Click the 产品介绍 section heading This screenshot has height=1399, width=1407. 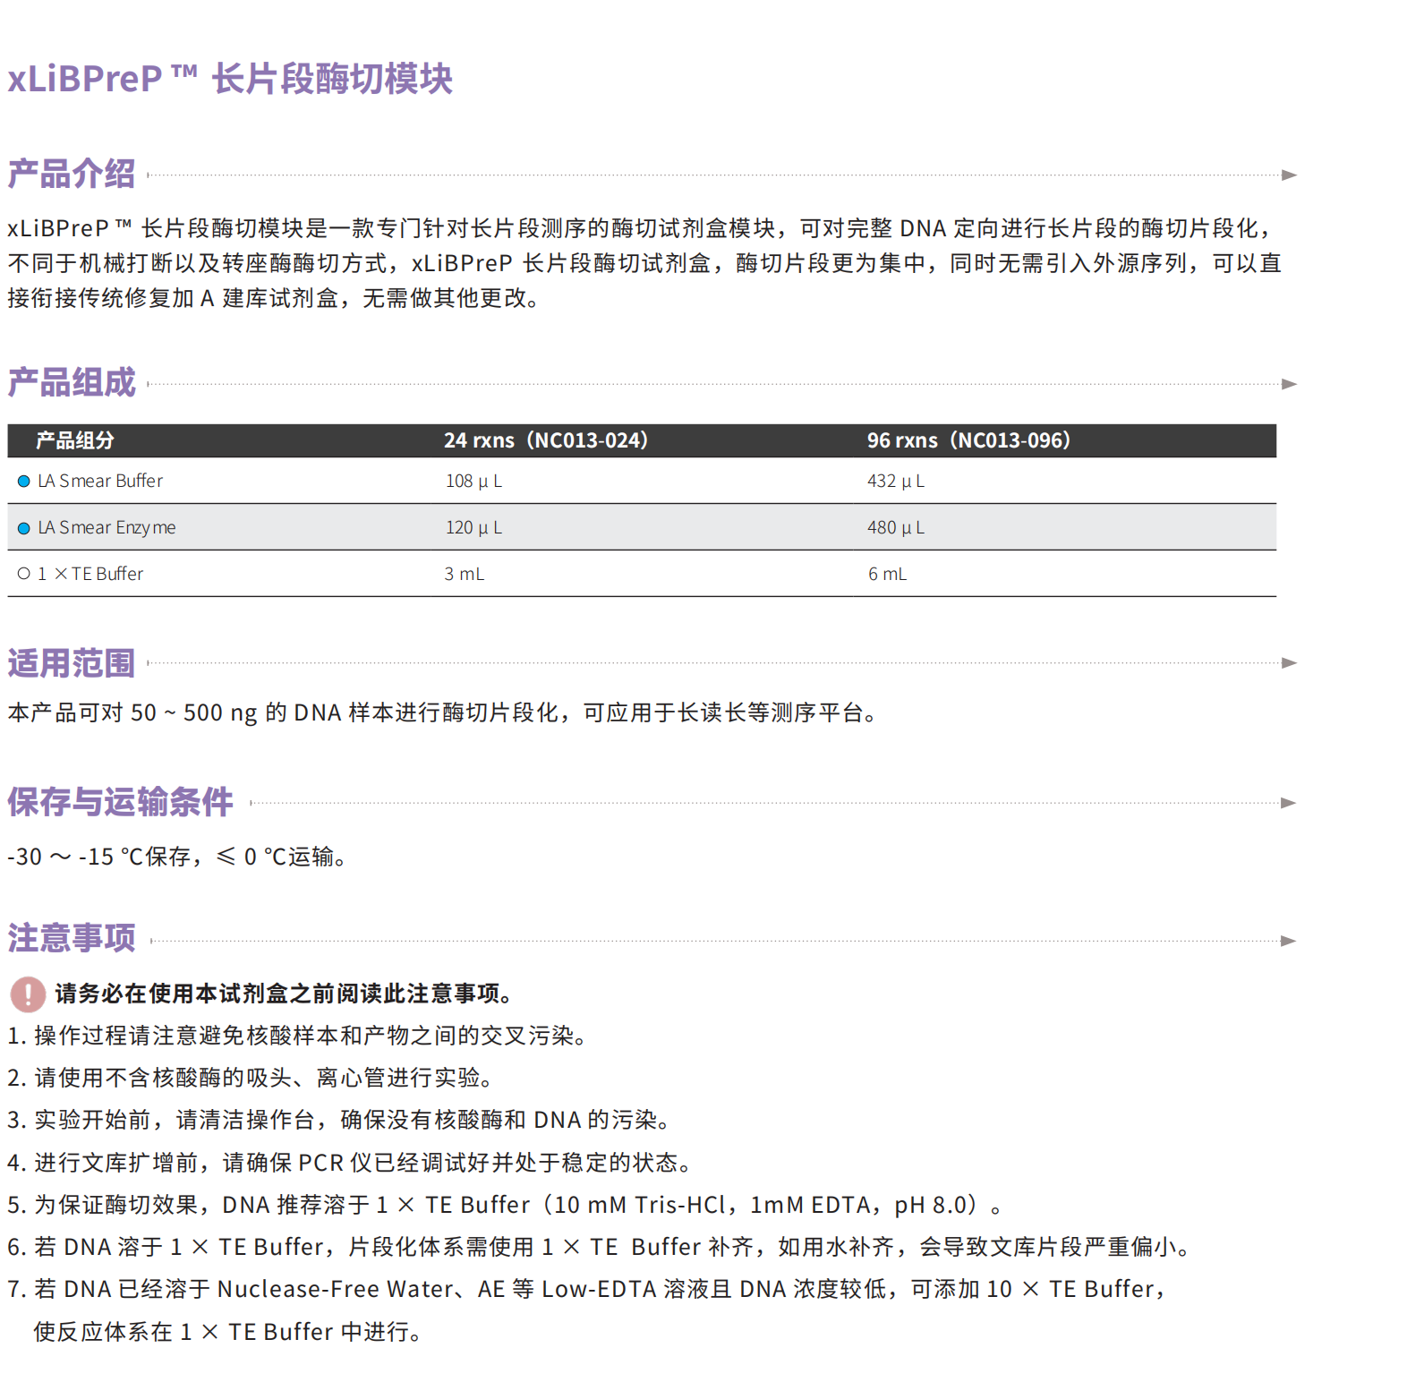72,174
